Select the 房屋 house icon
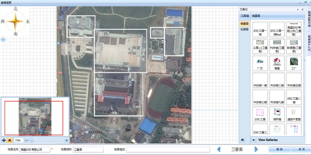 point(277,63)
